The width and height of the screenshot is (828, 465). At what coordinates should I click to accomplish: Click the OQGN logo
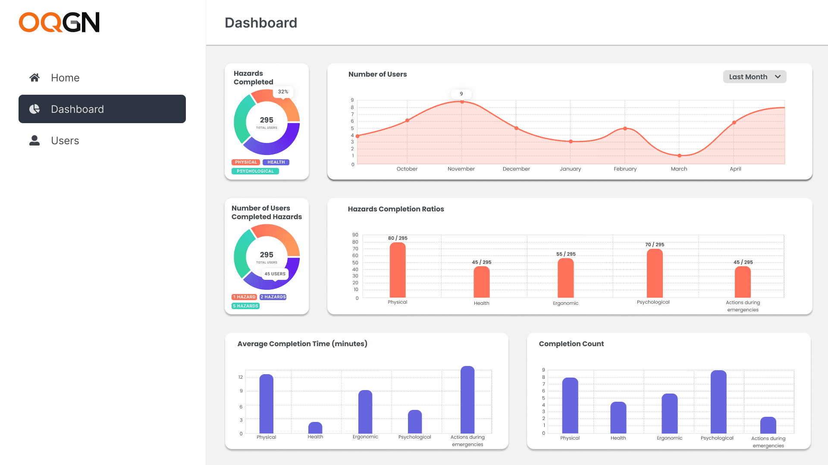point(59,22)
